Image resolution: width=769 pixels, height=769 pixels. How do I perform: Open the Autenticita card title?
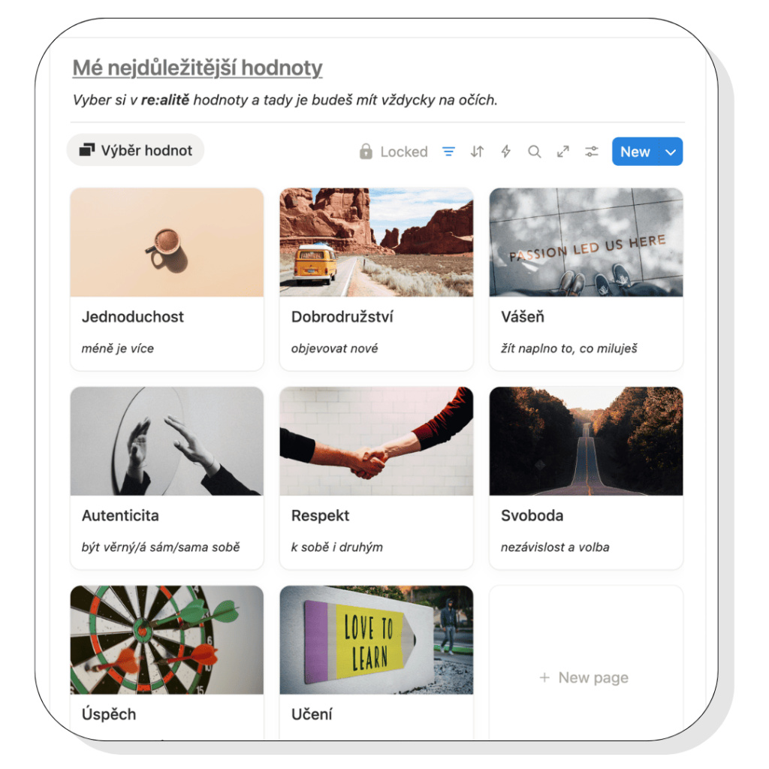click(x=120, y=515)
